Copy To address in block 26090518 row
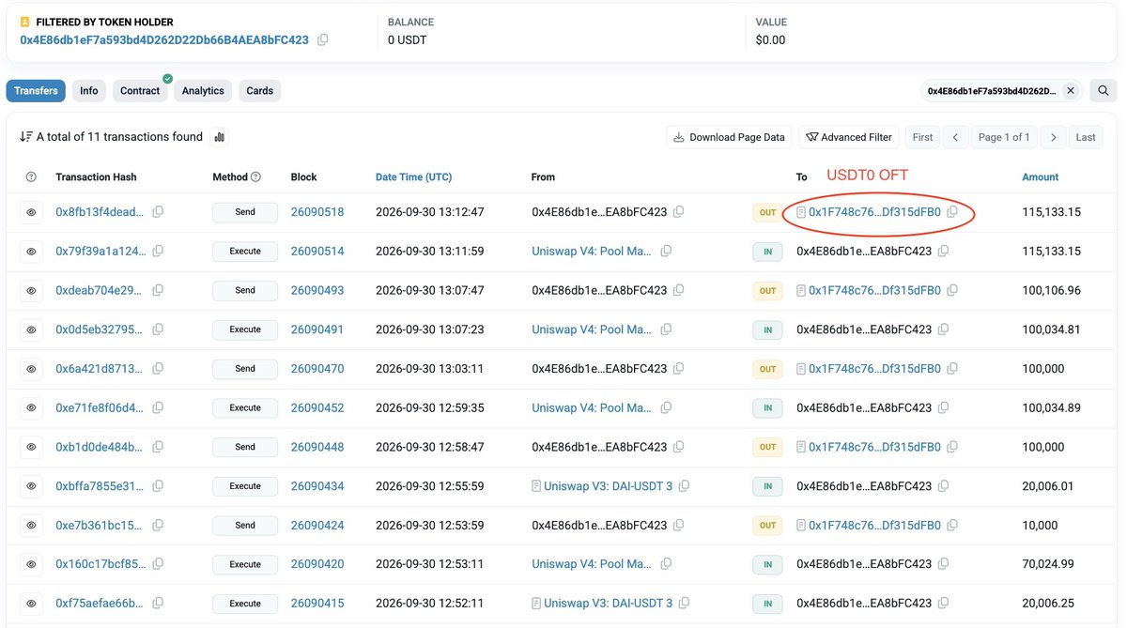The height and width of the screenshot is (628, 1127). [x=952, y=212]
